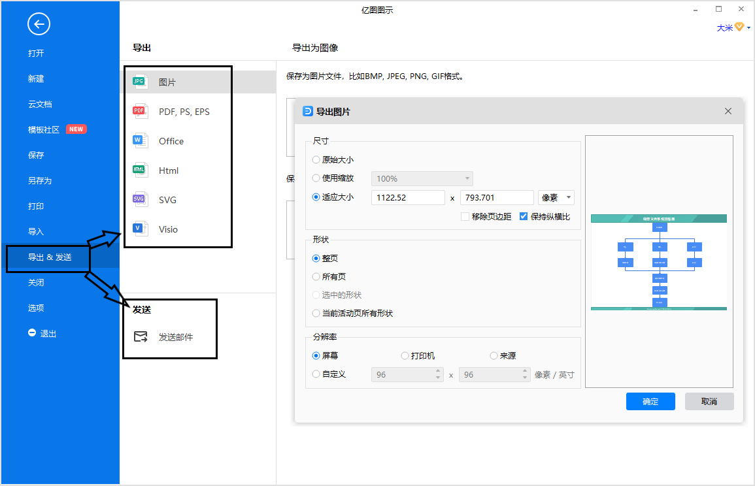Select the custom resolution radio option
The width and height of the screenshot is (755, 486).
tap(316, 374)
